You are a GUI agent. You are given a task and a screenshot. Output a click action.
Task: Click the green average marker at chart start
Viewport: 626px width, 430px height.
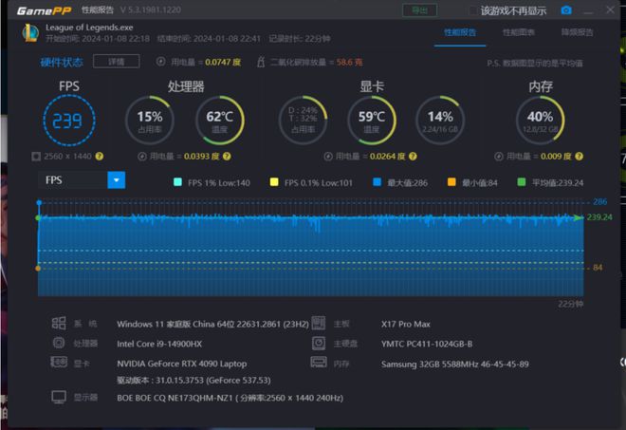click(x=38, y=217)
